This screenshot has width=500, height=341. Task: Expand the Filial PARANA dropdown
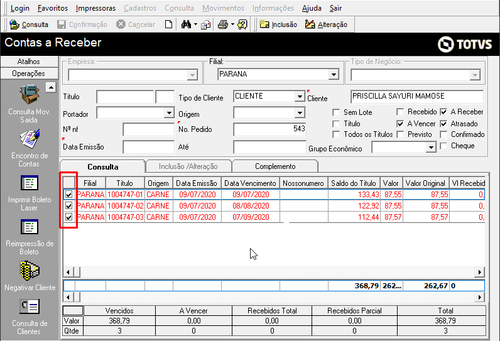tap(334, 75)
